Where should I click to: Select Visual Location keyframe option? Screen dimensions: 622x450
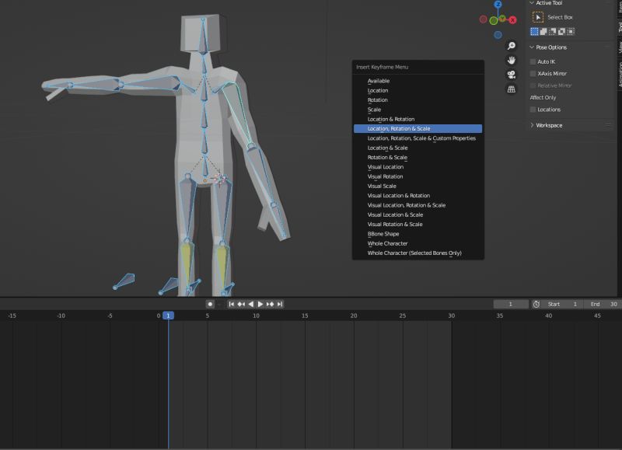(383, 166)
